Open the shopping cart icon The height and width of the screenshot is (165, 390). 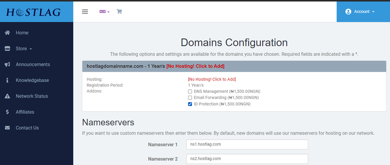pos(119,12)
